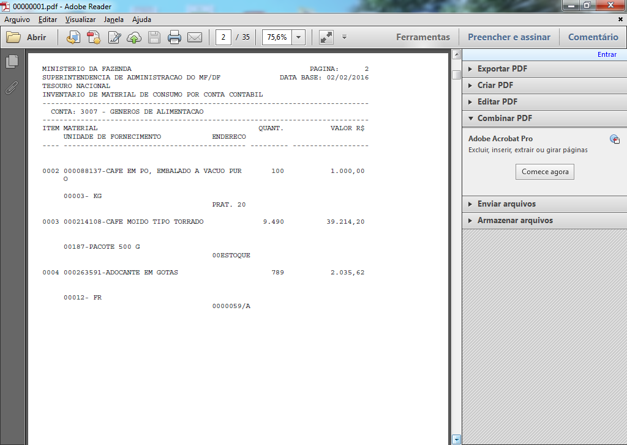
Task: Open the Preencher e assinar pane
Action: 509,37
